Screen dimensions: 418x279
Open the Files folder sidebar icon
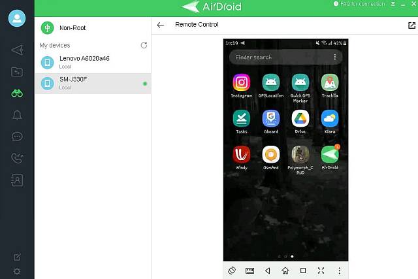[x=17, y=72]
